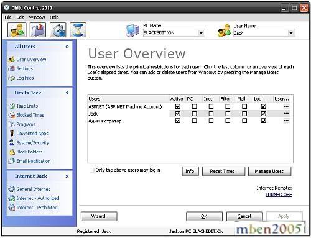Open the Window menu

(37, 17)
